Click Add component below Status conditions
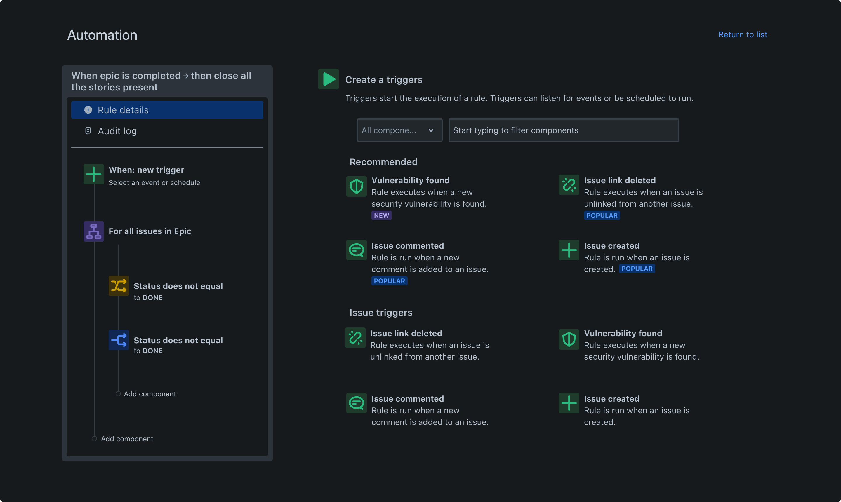The width and height of the screenshot is (841, 502). pos(150,393)
